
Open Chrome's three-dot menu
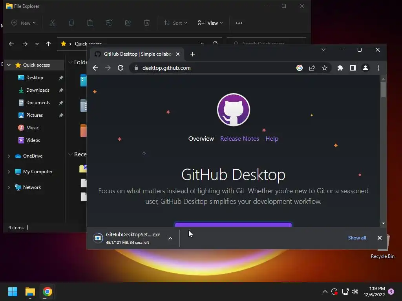pyautogui.click(x=378, y=68)
